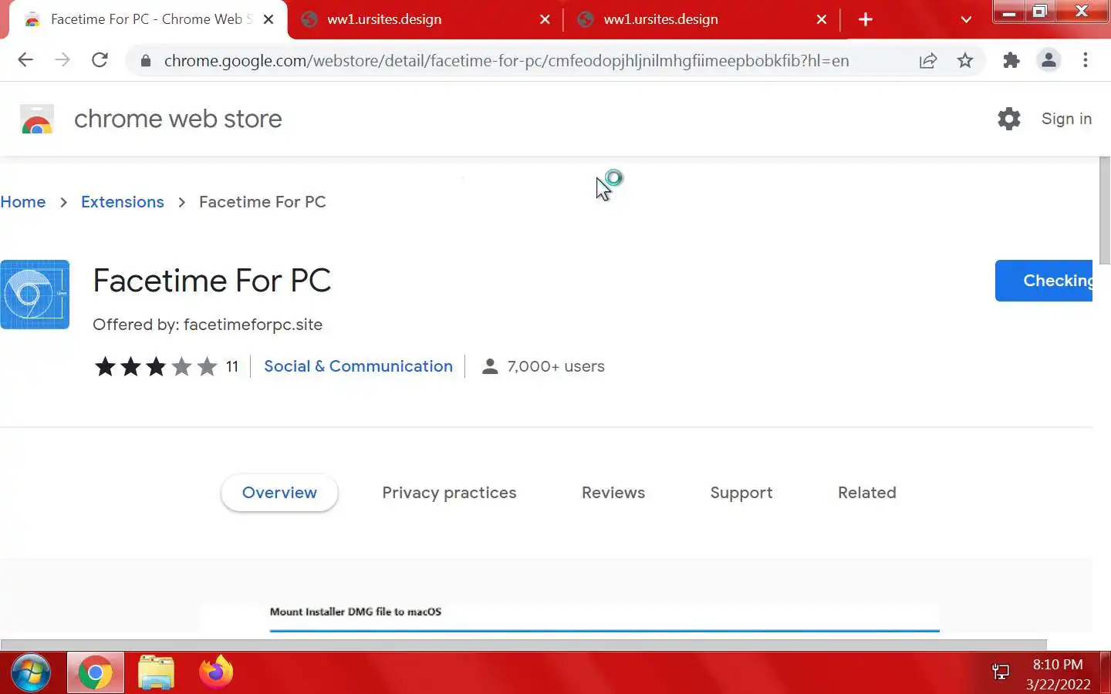Click the users person icon
The image size is (1111, 694).
coord(489,366)
